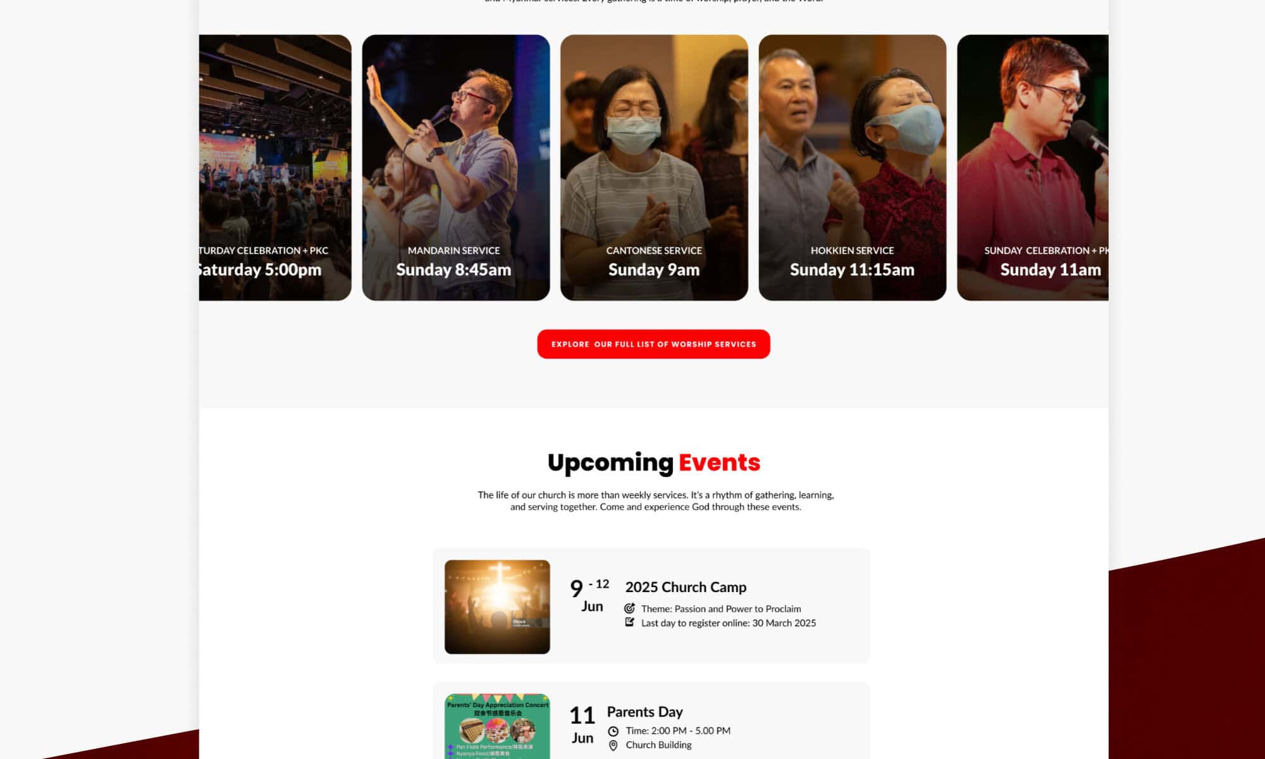
Task: Open the Sunday Celebration 11am card
Action: coord(1033,168)
